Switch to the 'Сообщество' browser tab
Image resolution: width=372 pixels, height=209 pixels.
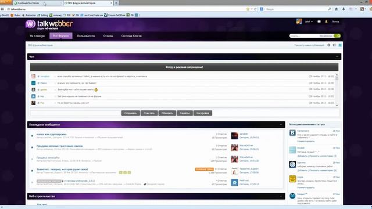click(x=37, y=3)
